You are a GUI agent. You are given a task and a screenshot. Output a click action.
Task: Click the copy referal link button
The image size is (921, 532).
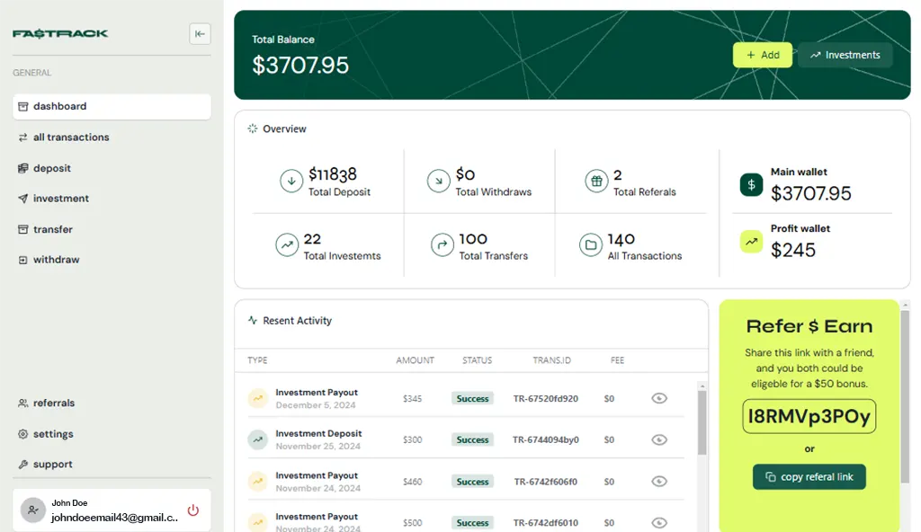click(x=809, y=477)
